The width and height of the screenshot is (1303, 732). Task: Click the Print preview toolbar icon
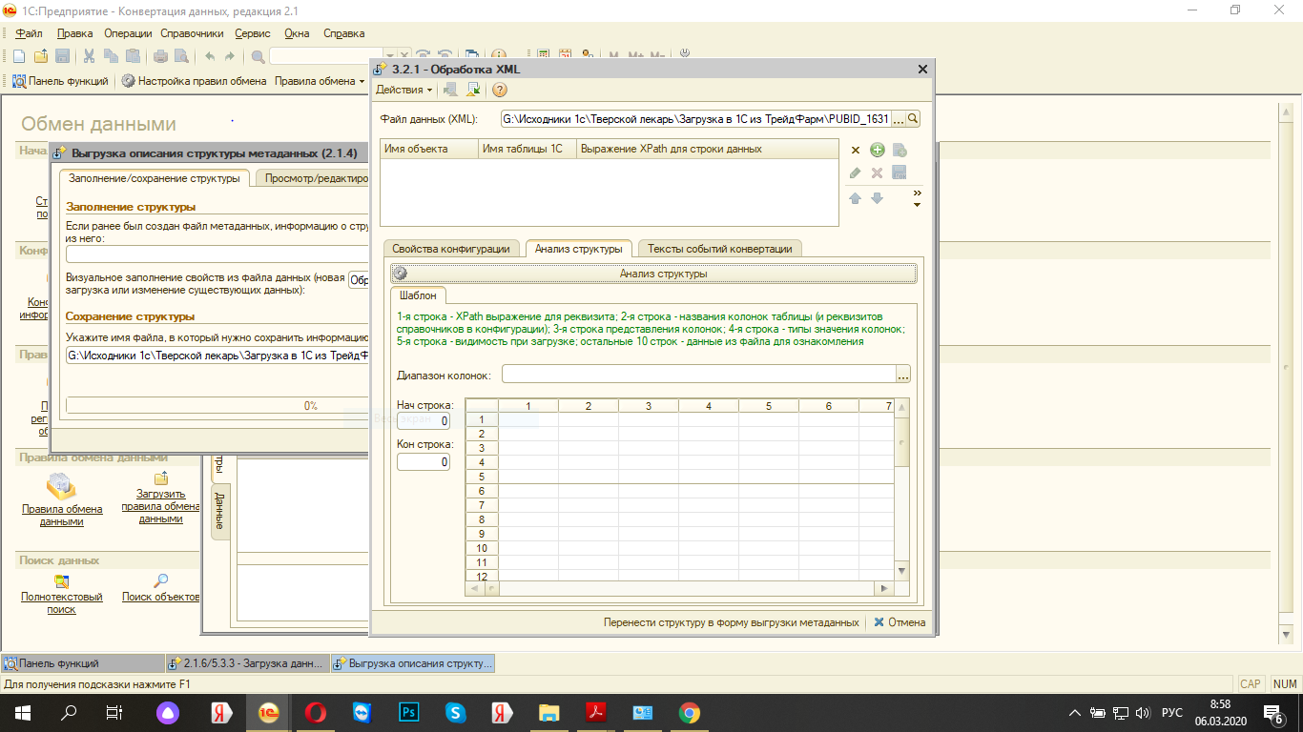pyautogui.click(x=181, y=56)
